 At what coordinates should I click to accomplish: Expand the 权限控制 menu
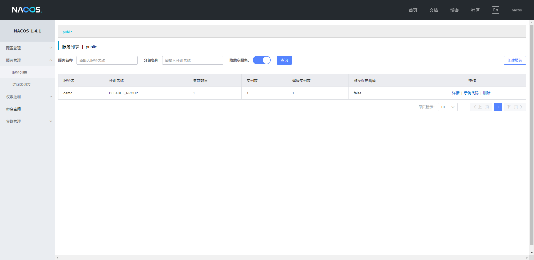(28, 97)
